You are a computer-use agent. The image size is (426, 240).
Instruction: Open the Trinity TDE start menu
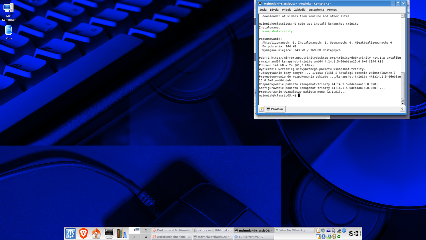(x=70, y=233)
